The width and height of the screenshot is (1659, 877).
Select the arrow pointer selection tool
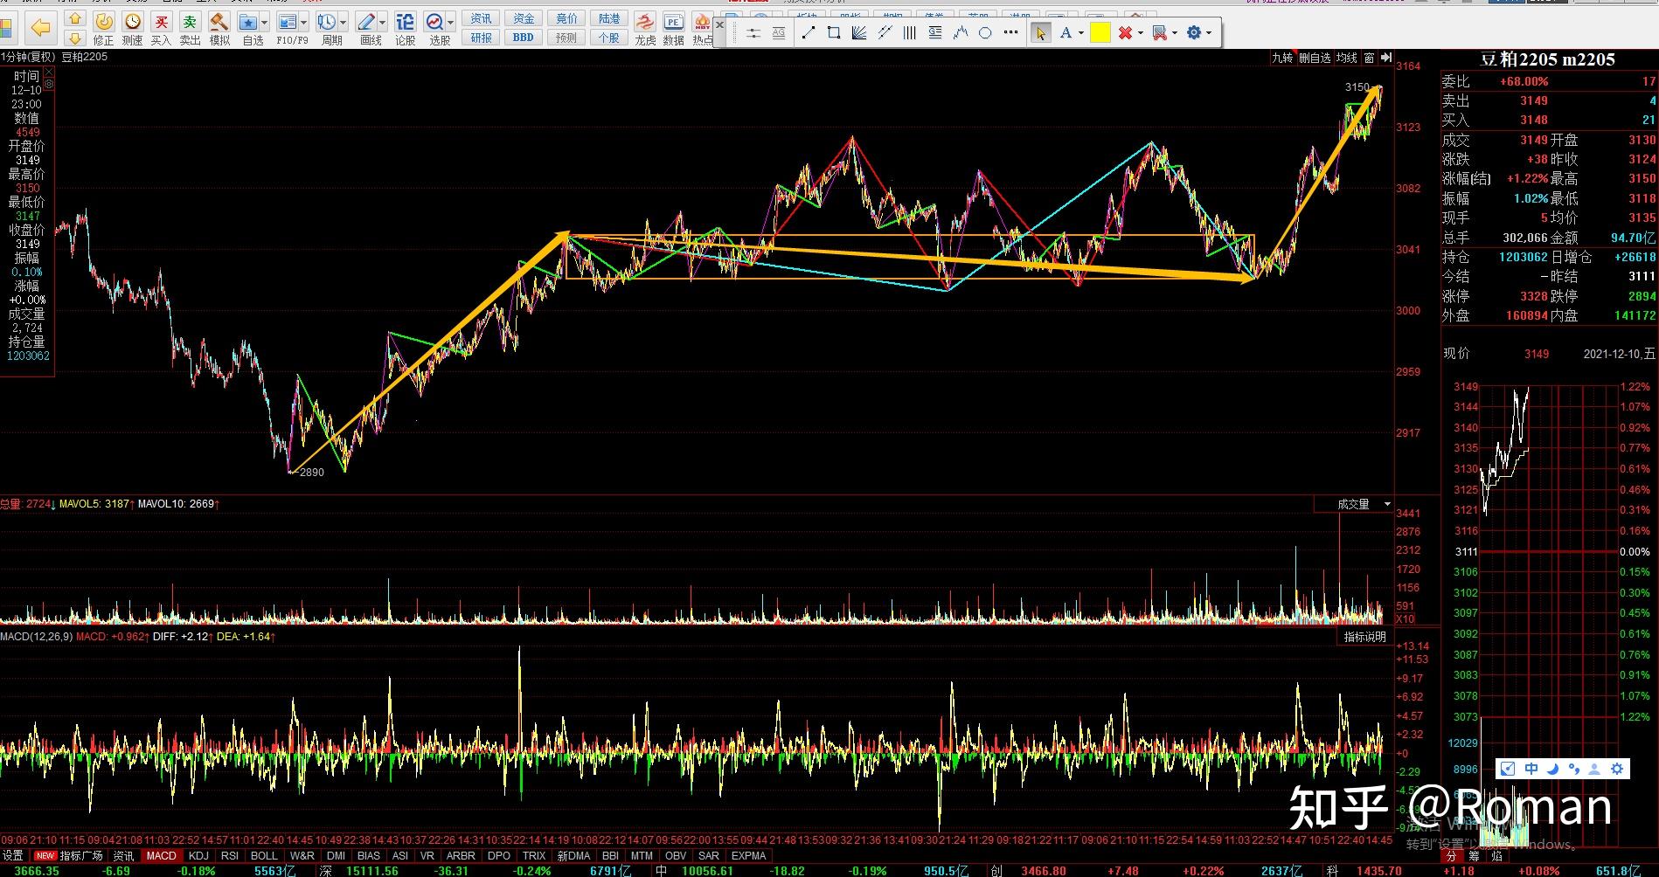pyautogui.click(x=1040, y=33)
